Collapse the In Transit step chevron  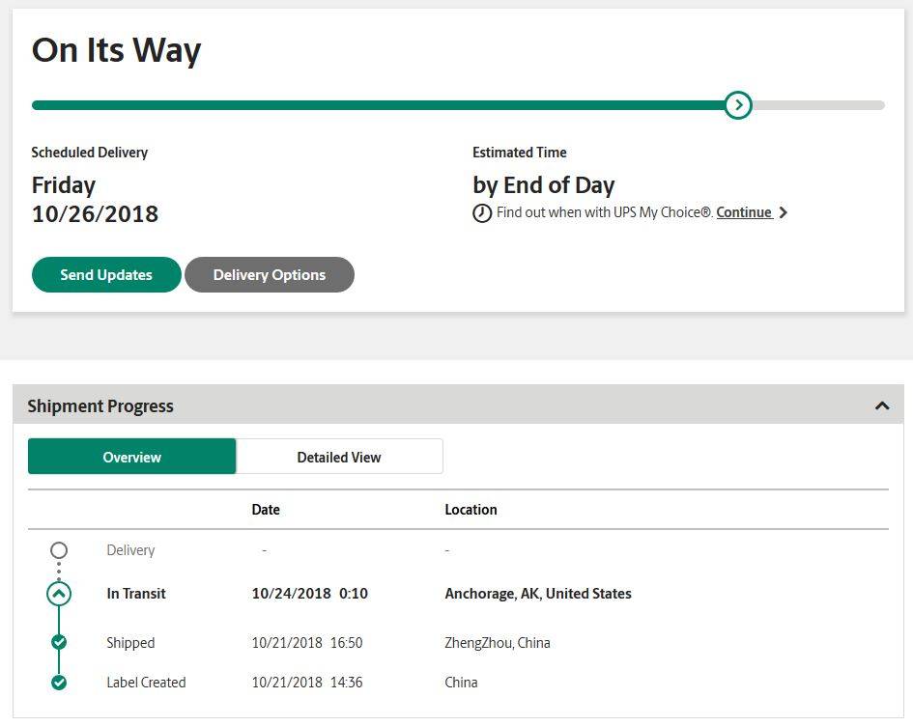pos(59,594)
